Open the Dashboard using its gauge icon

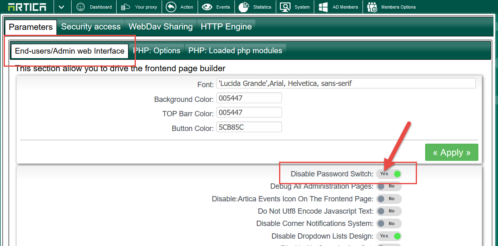(81, 7)
